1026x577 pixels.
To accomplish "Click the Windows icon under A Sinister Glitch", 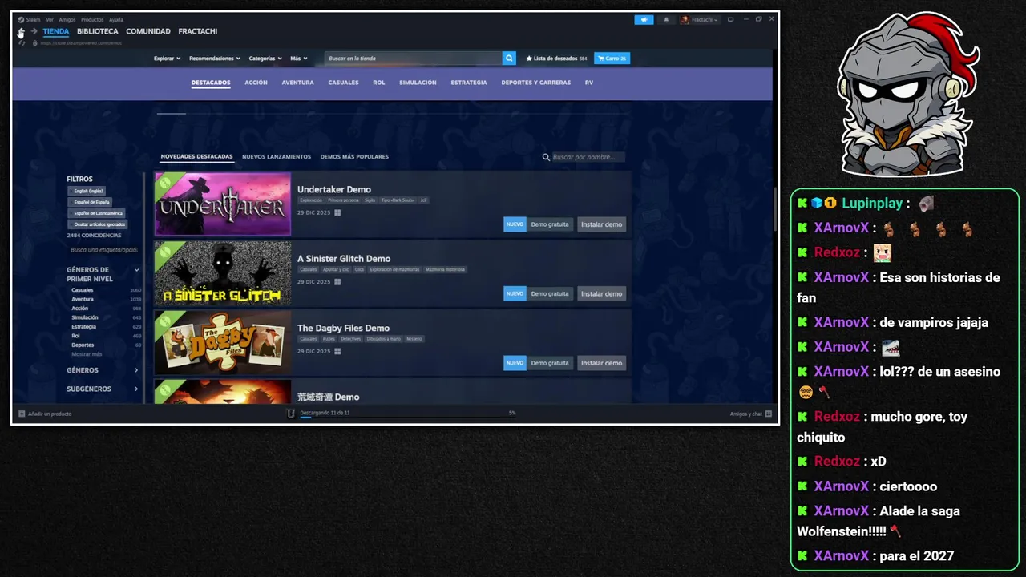I will point(337,282).
